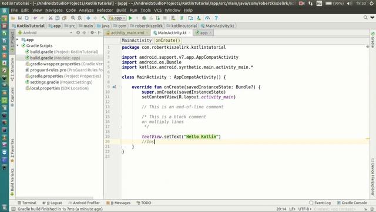
Task: Click the Undo arrow icon
Action: [x=35, y=18]
